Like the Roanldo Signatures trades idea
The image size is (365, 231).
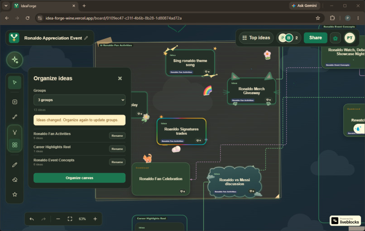coord(198,141)
